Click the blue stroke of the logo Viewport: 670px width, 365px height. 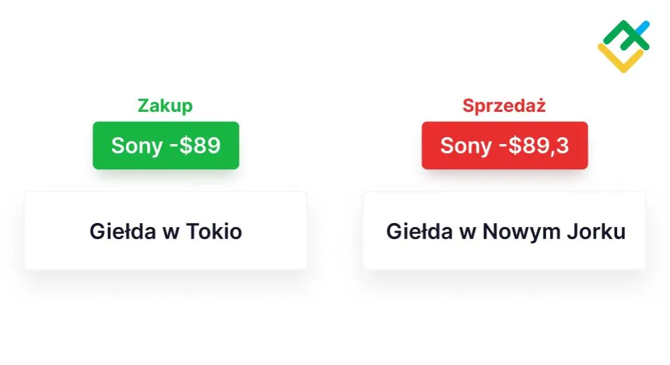pyautogui.click(x=643, y=28)
